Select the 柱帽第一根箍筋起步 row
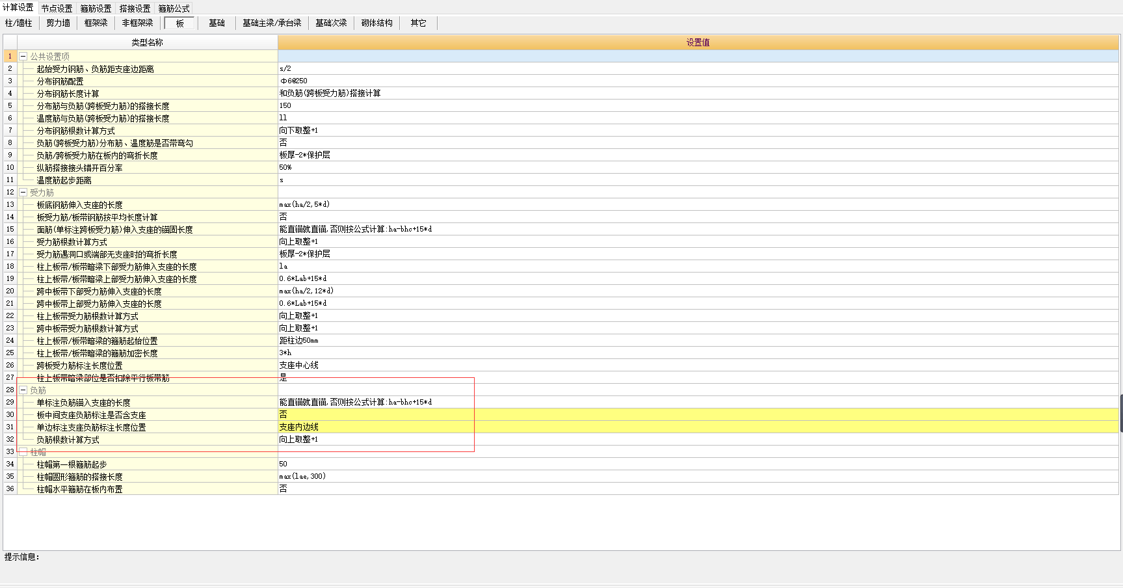The height and width of the screenshot is (588, 1123). pyautogui.click(x=148, y=464)
